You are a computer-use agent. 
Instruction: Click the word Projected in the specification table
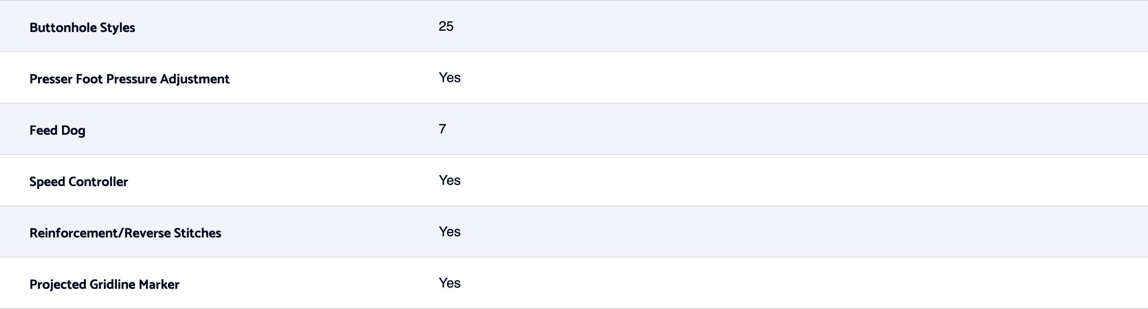(57, 285)
